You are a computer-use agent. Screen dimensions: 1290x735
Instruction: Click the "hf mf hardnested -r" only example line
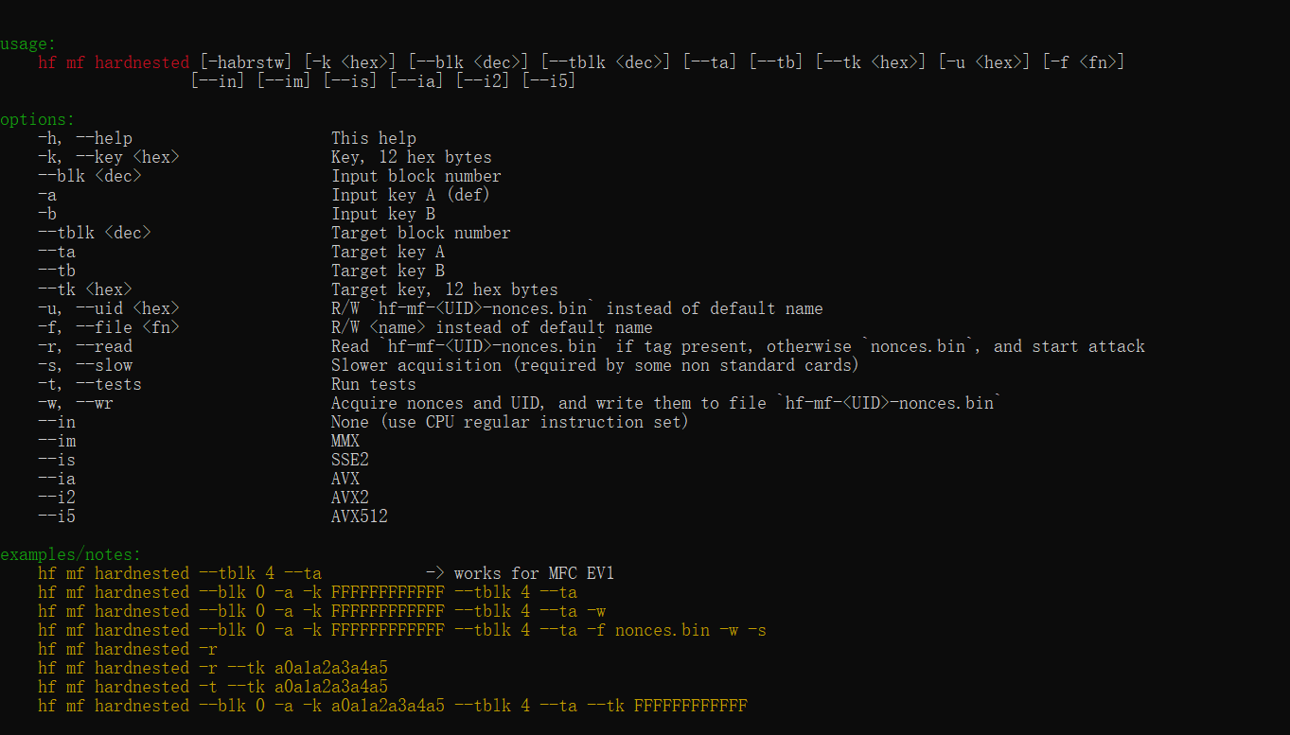point(127,649)
